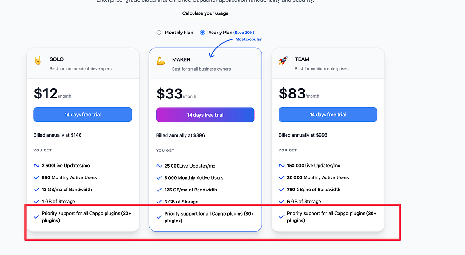
Task: Start 14 days free trial for SOLO
Action: point(83,115)
